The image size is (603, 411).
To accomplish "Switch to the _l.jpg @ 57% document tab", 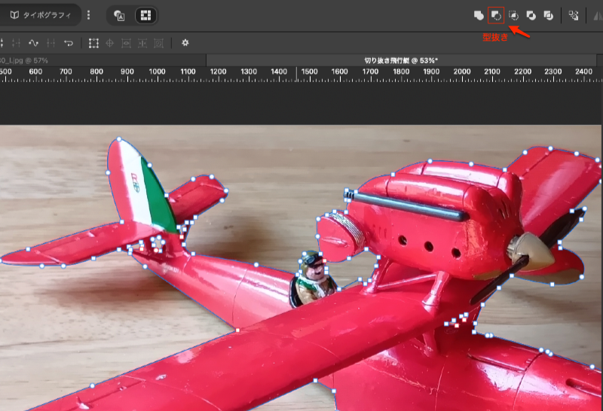I will click(103, 60).
